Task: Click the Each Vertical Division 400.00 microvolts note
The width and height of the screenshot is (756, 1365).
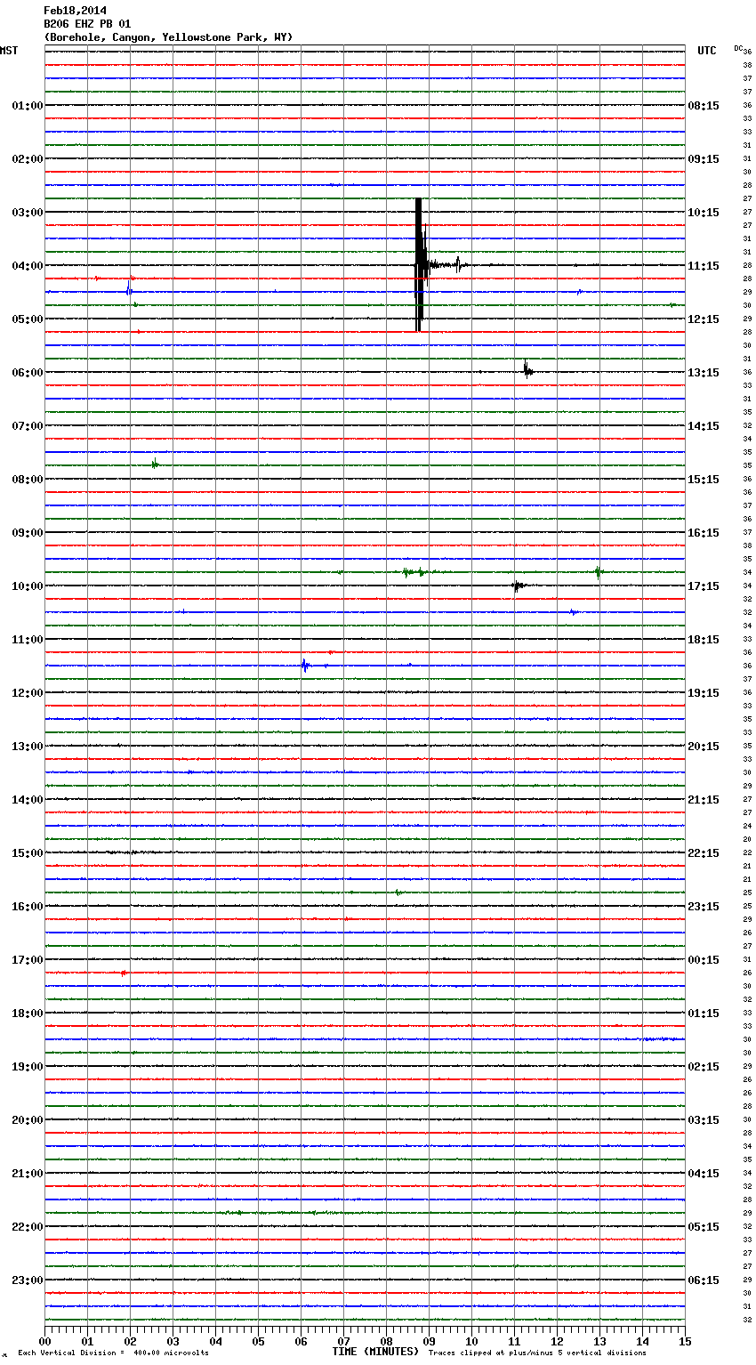Action: 113,1353
